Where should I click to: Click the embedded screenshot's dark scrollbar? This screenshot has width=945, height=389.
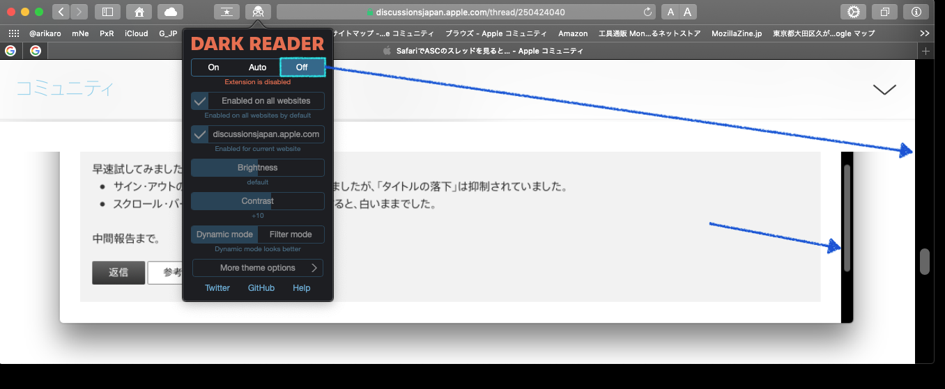pyautogui.click(x=847, y=218)
